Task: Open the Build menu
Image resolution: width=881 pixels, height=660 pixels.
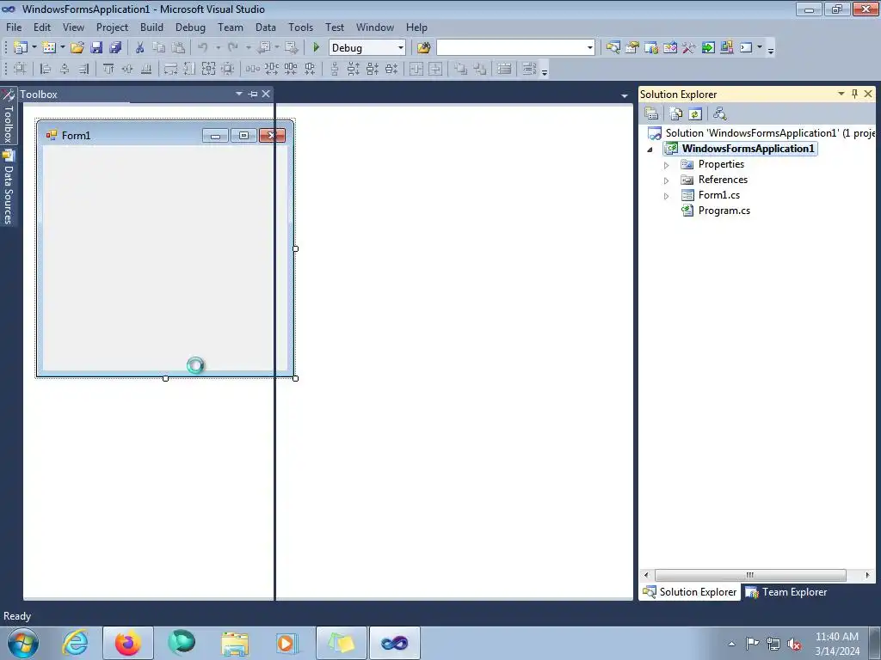Action: (151, 27)
